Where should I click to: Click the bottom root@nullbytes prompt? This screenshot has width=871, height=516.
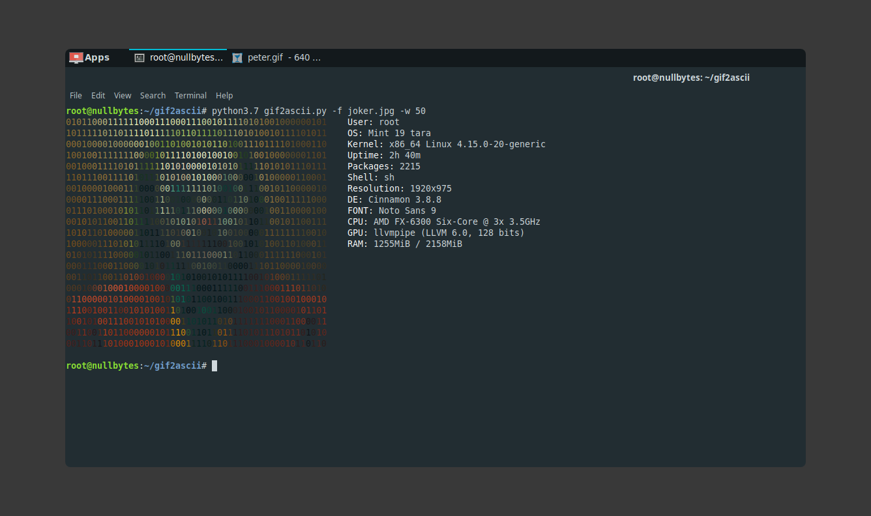[x=136, y=365]
